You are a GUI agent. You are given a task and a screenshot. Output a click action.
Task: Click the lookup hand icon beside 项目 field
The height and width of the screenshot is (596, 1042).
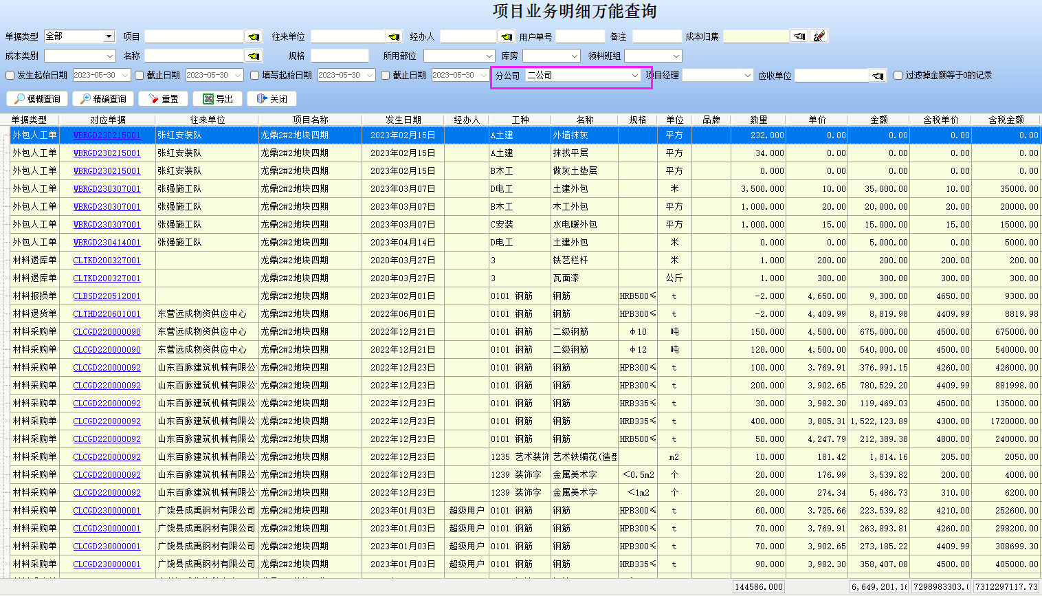(254, 36)
